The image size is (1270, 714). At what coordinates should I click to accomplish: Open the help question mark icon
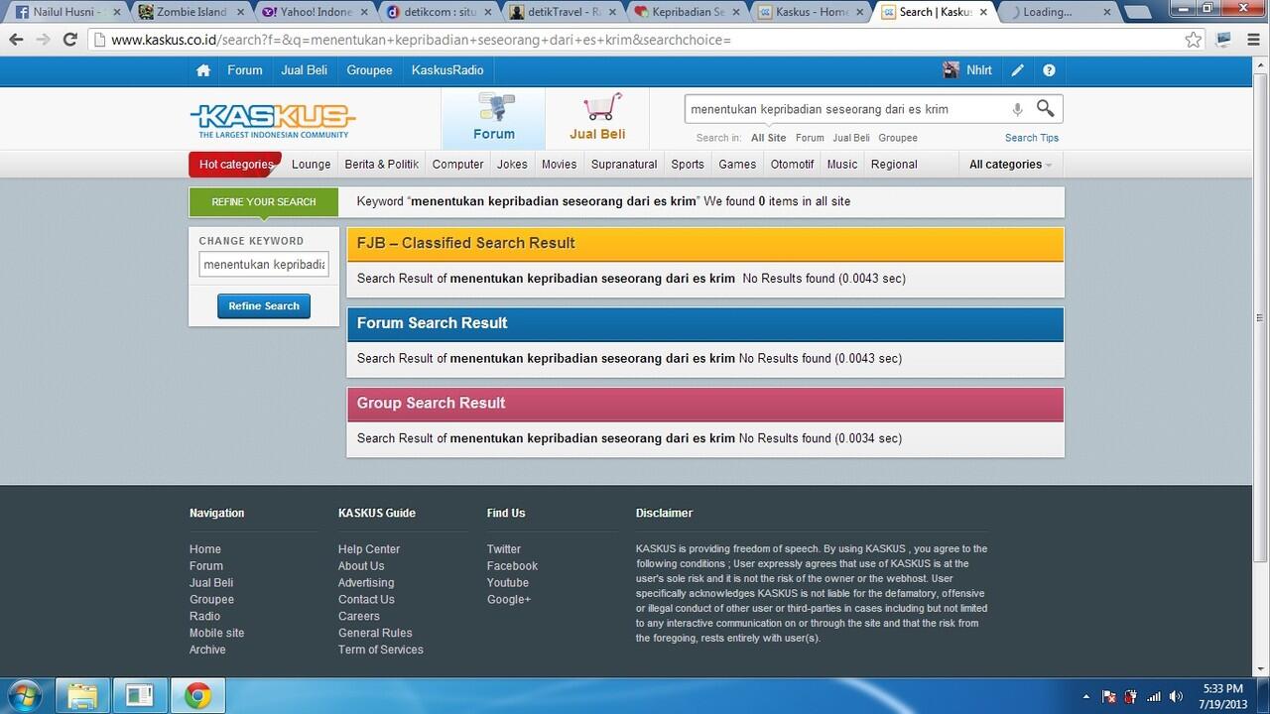pos(1049,70)
